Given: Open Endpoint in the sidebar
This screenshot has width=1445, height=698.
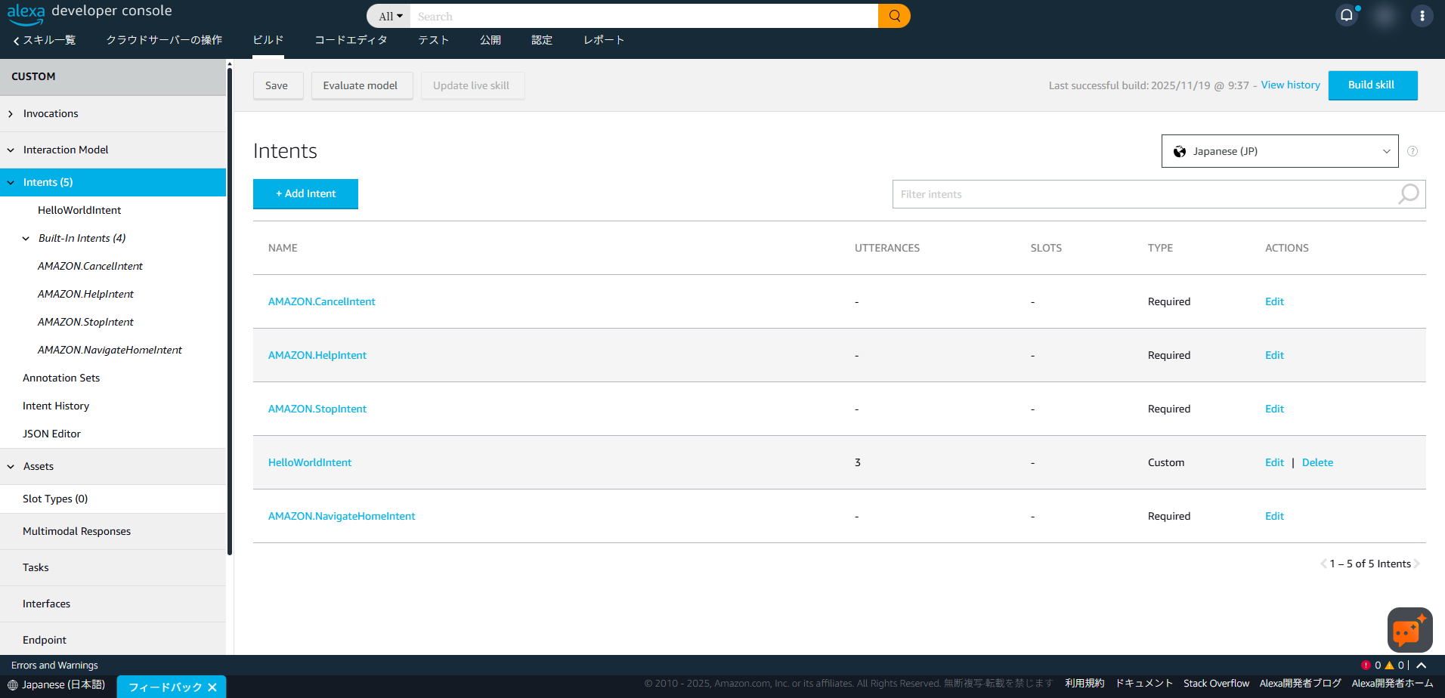Looking at the screenshot, I should point(45,640).
